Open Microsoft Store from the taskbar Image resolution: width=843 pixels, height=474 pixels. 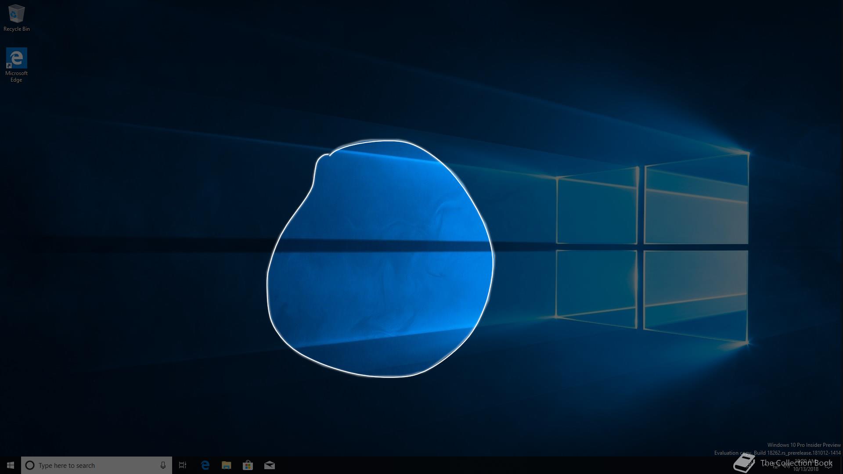click(248, 465)
